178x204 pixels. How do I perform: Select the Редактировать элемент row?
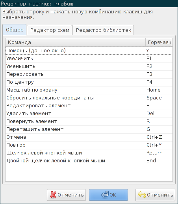coord(89,106)
